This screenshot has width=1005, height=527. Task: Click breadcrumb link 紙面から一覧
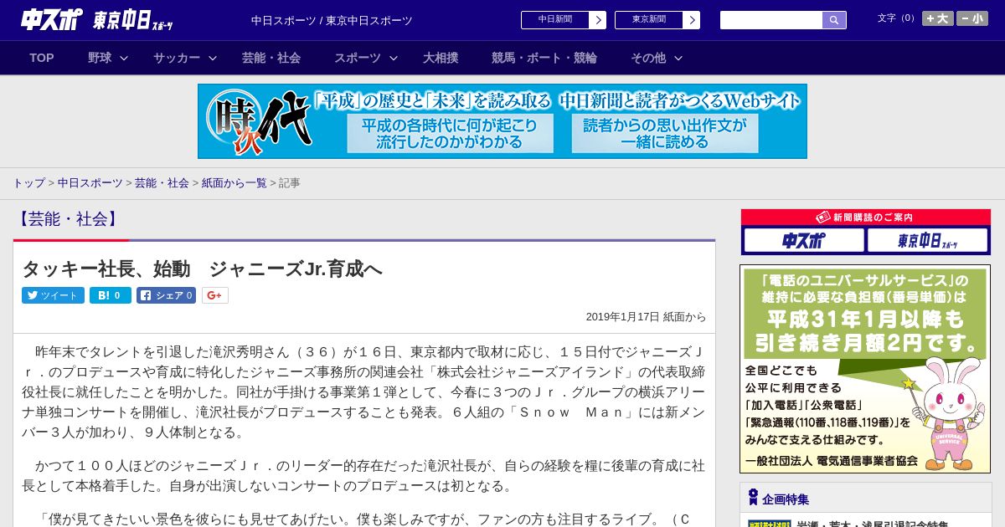234,182
